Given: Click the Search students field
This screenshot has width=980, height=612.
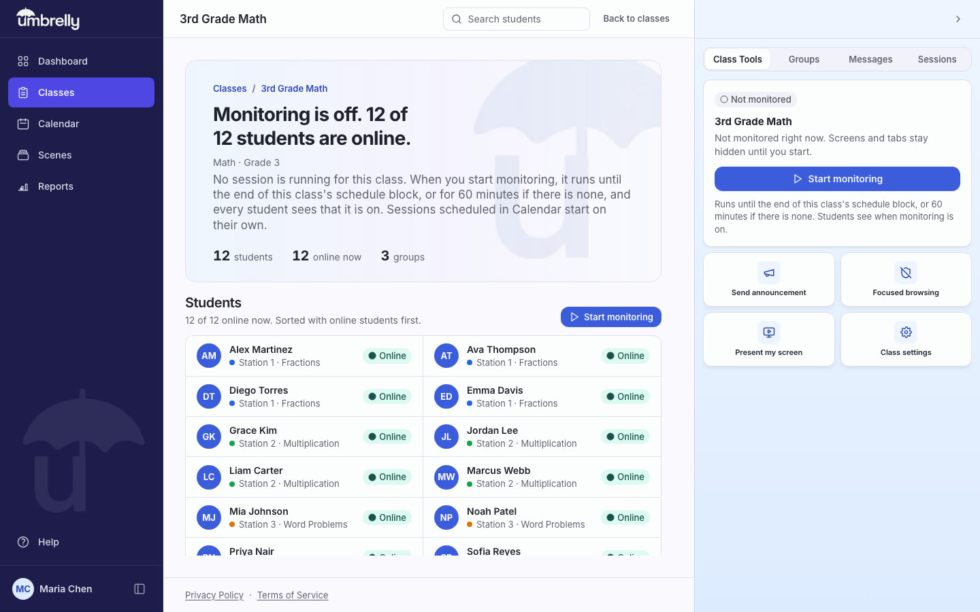Looking at the screenshot, I should pyautogui.click(x=517, y=19).
